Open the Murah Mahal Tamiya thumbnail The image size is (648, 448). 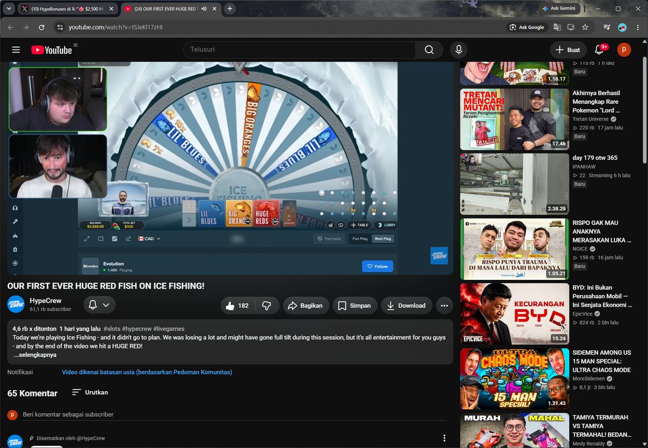click(515, 430)
